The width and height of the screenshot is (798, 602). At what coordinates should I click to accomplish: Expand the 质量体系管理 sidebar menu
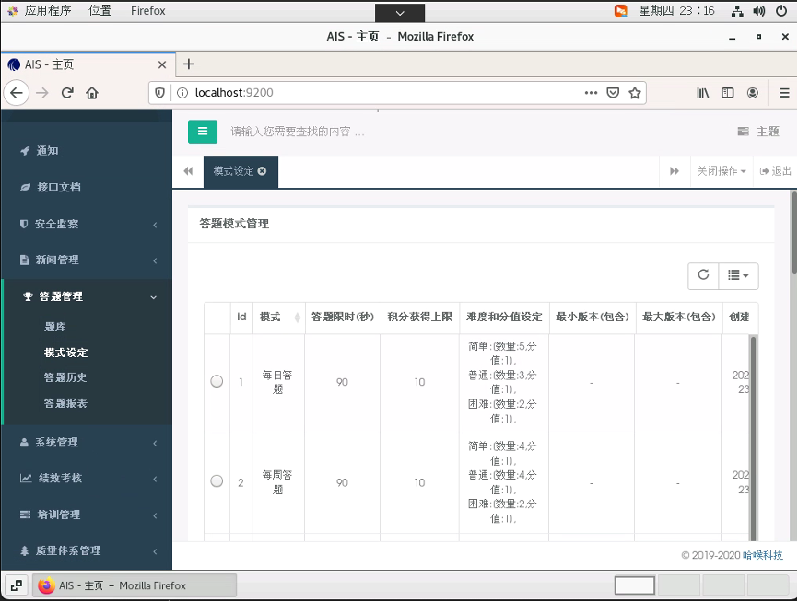(87, 550)
